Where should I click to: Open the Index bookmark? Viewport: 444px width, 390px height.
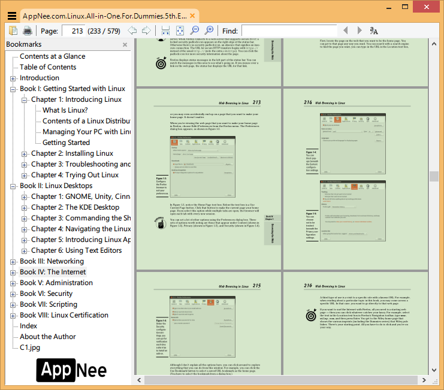tap(28, 326)
